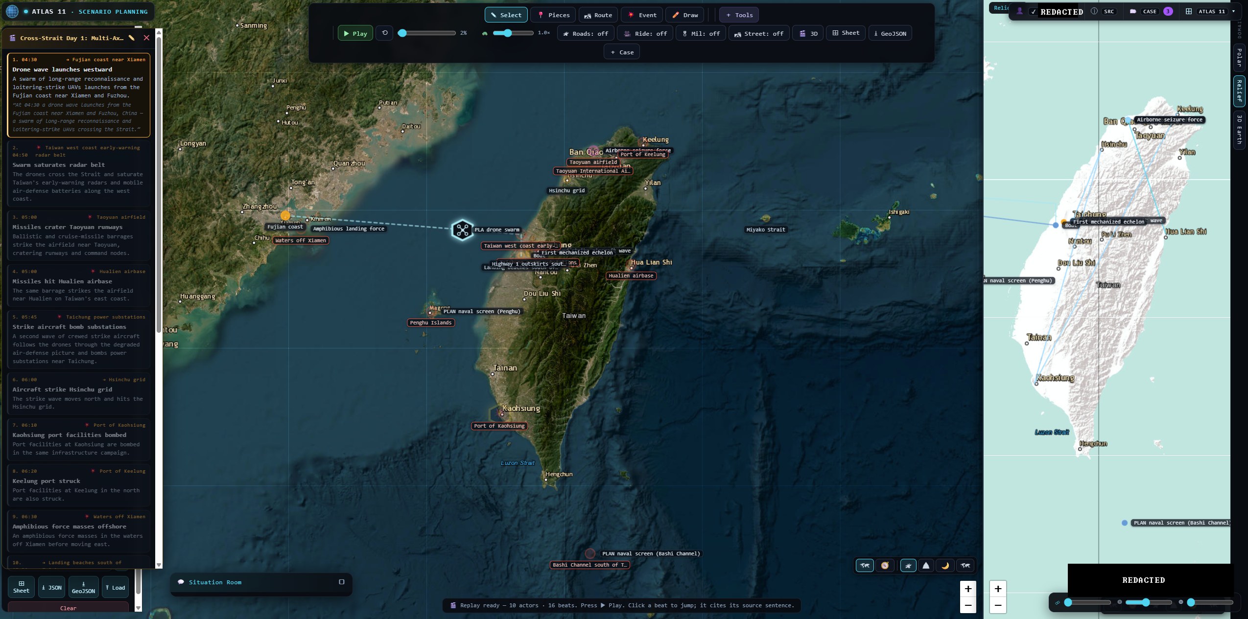This screenshot has width=1248, height=619.
Task: Toggle the Ride: off layer
Action: tap(645, 33)
